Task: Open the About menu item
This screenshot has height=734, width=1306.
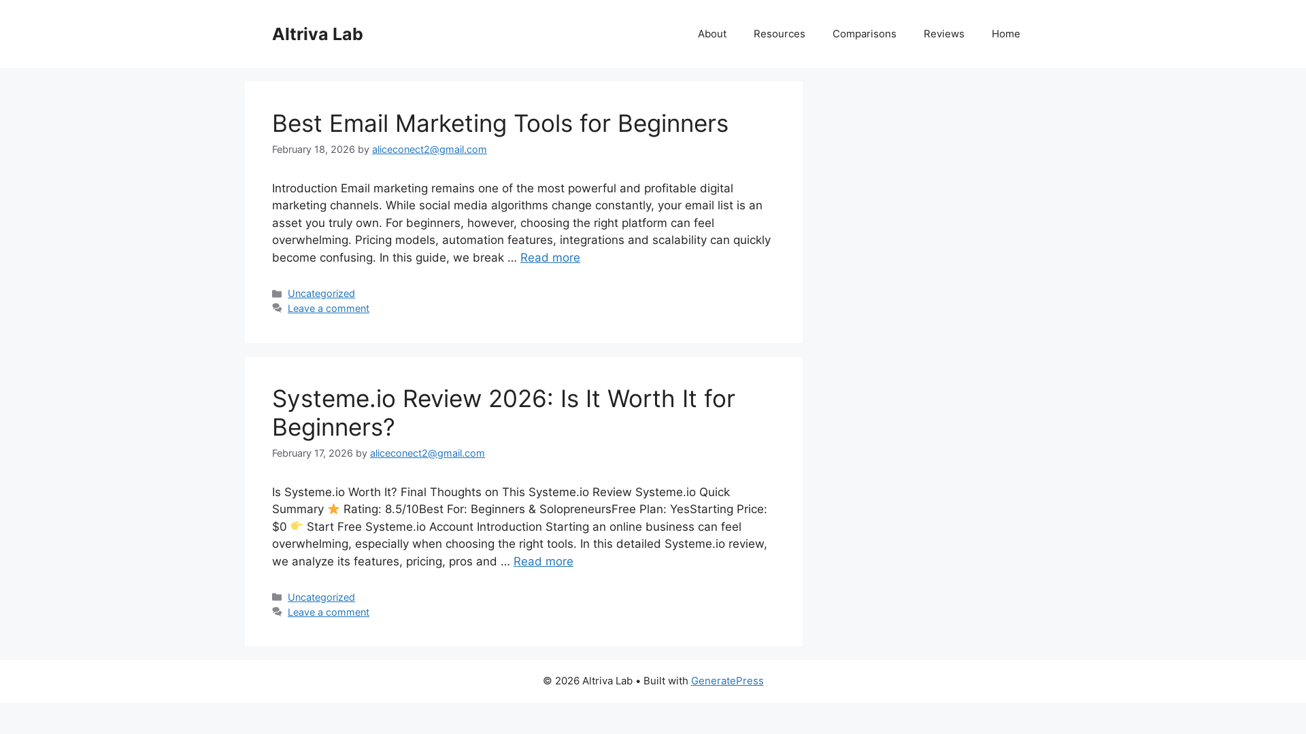Action: click(711, 34)
